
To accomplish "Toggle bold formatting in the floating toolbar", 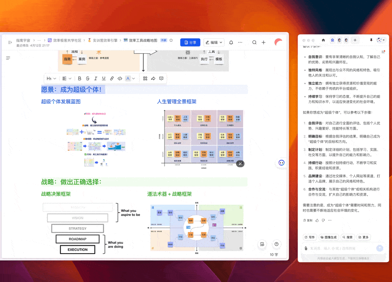I will pyautogui.click(x=79, y=78).
